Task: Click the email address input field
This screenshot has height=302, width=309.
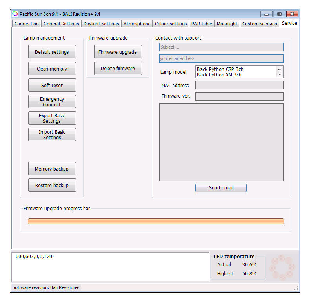Action: (221, 58)
